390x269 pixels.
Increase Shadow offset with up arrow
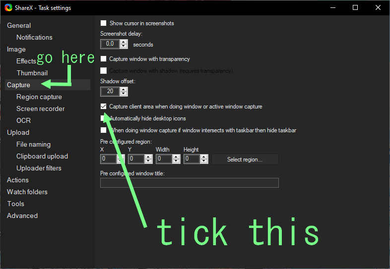click(x=124, y=89)
